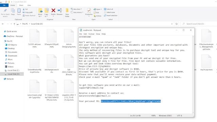217x122 pixels.
Task: Click the Paste ribbon icon
Action: 19,11
